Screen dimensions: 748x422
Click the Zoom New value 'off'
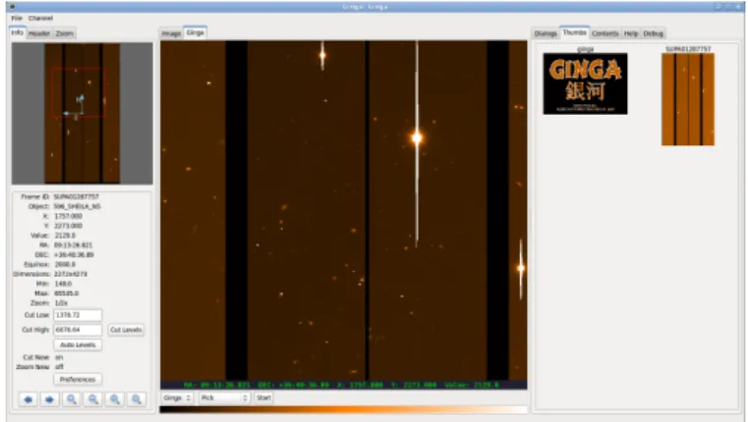pos(59,367)
